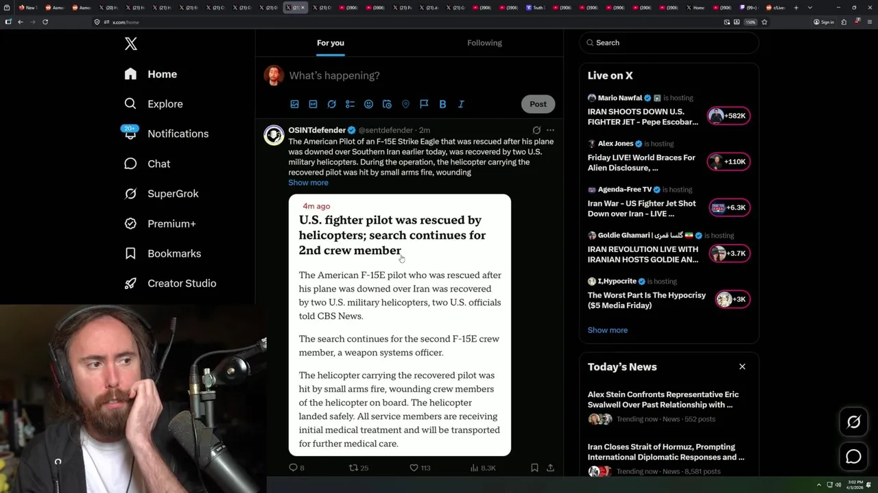Add a GIF to post

click(313, 104)
